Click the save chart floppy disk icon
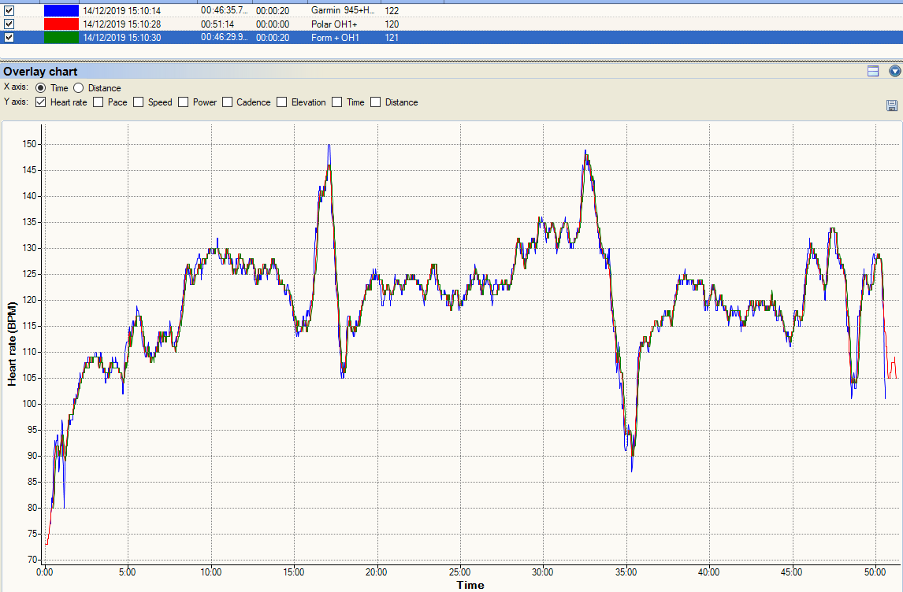The width and height of the screenshot is (903, 592). coord(892,105)
